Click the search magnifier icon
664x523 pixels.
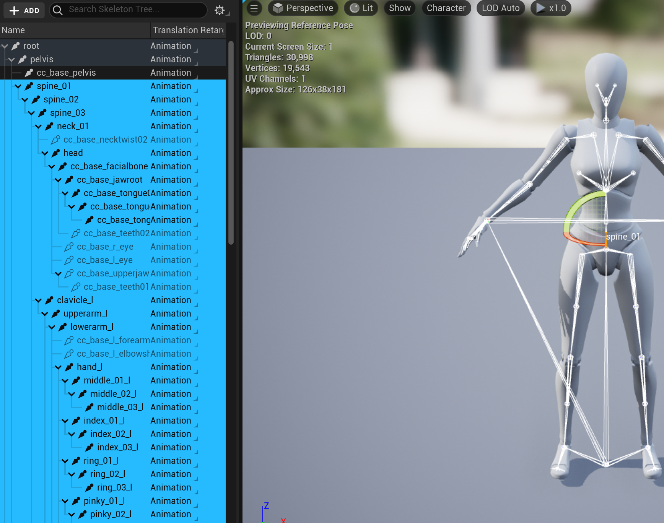tap(58, 10)
